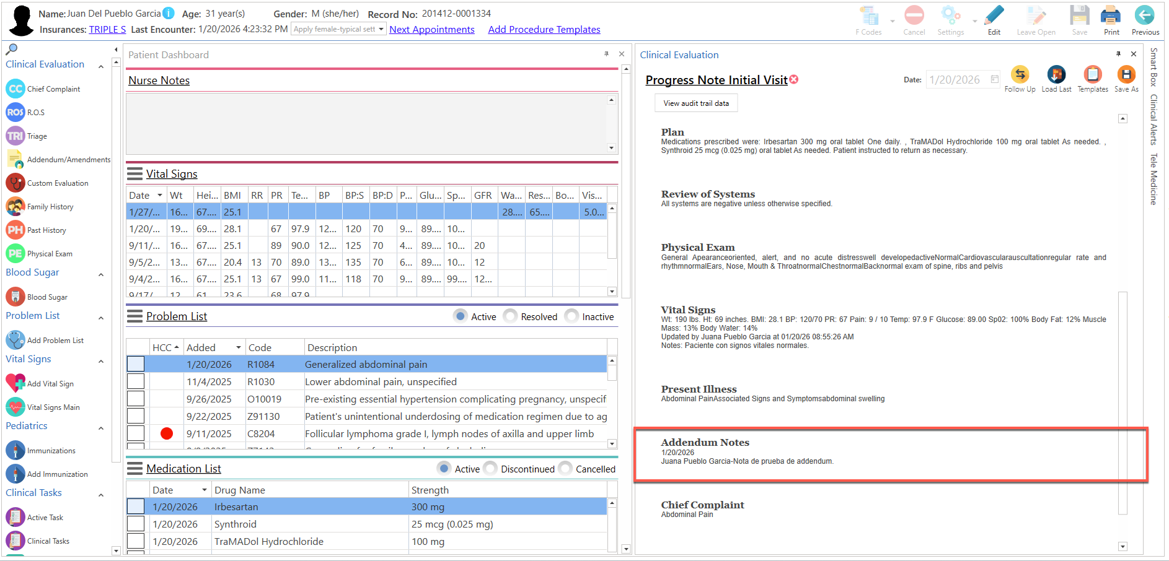Open Custom Evaluation stethoscope icon
The width and height of the screenshot is (1169, 561).
[x=15, y=183]
